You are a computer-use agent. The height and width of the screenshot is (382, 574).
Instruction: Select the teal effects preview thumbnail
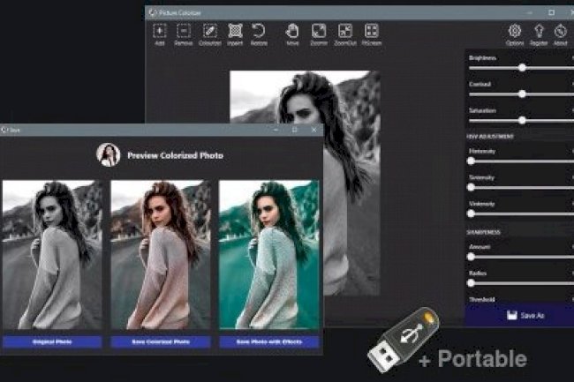(x=268, y=254)
